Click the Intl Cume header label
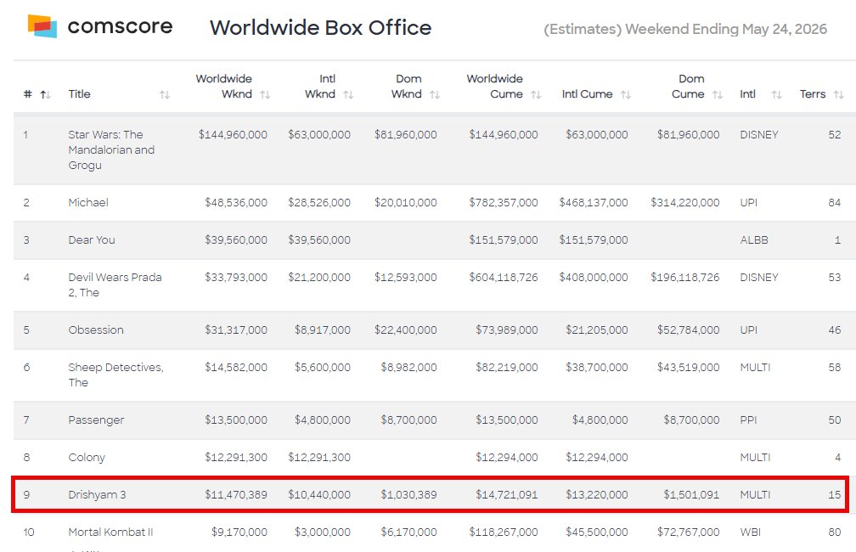The width and height of the screenshot is (856, 552). 587,94
